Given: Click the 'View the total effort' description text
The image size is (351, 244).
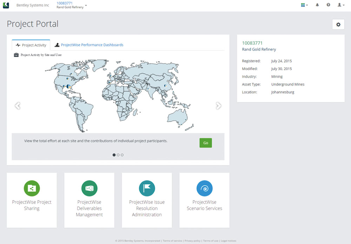Looking at the screenshot, I should (96, 141).
